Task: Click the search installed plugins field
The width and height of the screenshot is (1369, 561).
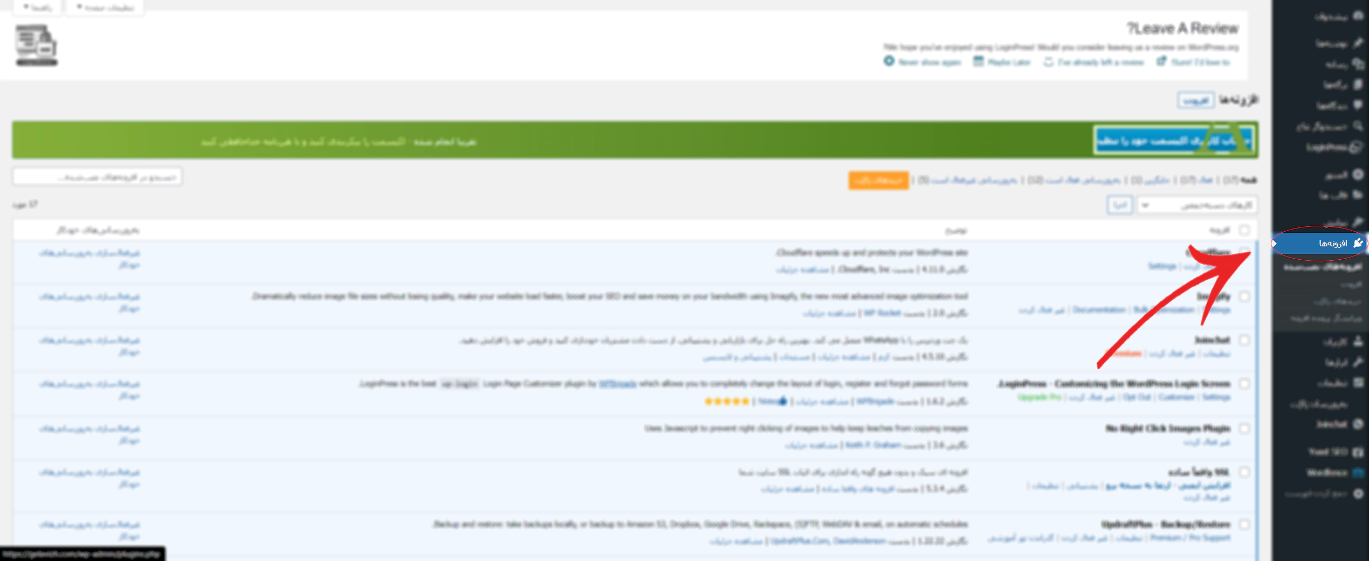Action: coord(98,177)
